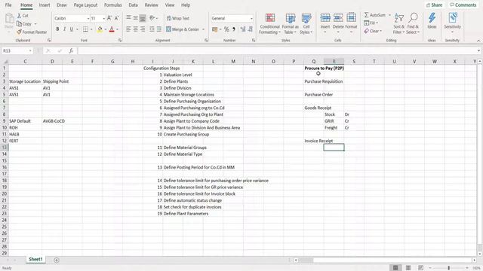Click the Increase Indent icon
Screen dimensions: 483x271
[159, 29]
